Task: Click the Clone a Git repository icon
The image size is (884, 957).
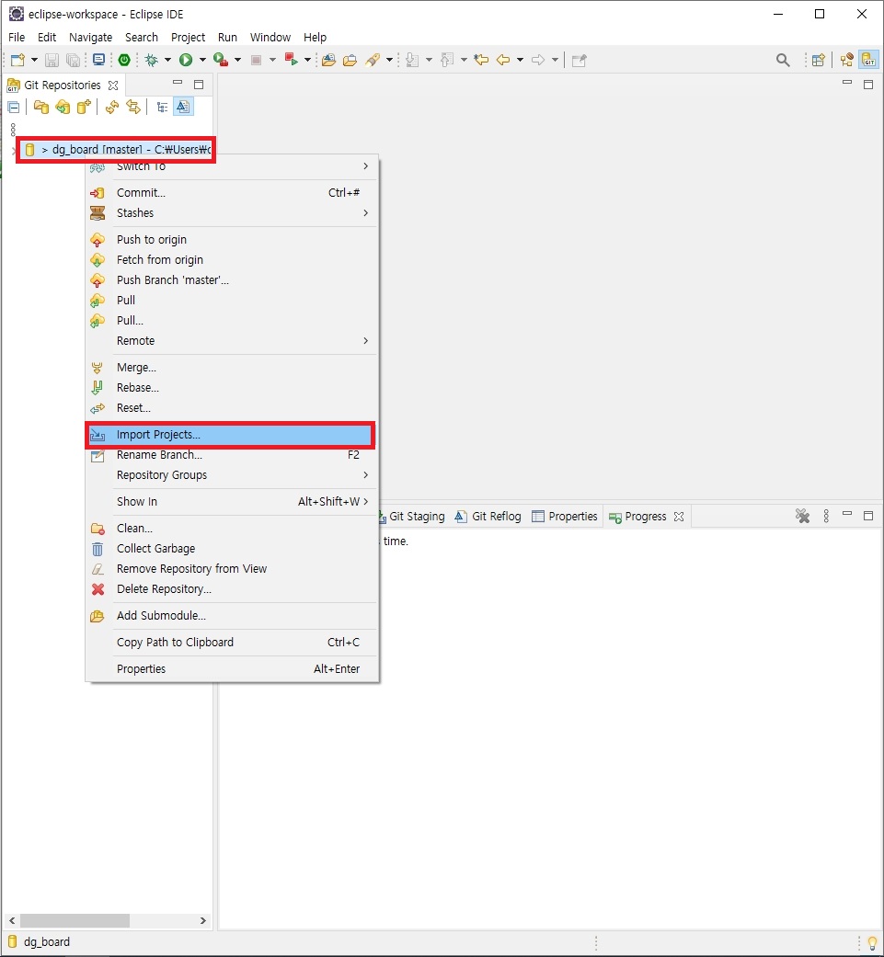Action: (x=63, y=108)
